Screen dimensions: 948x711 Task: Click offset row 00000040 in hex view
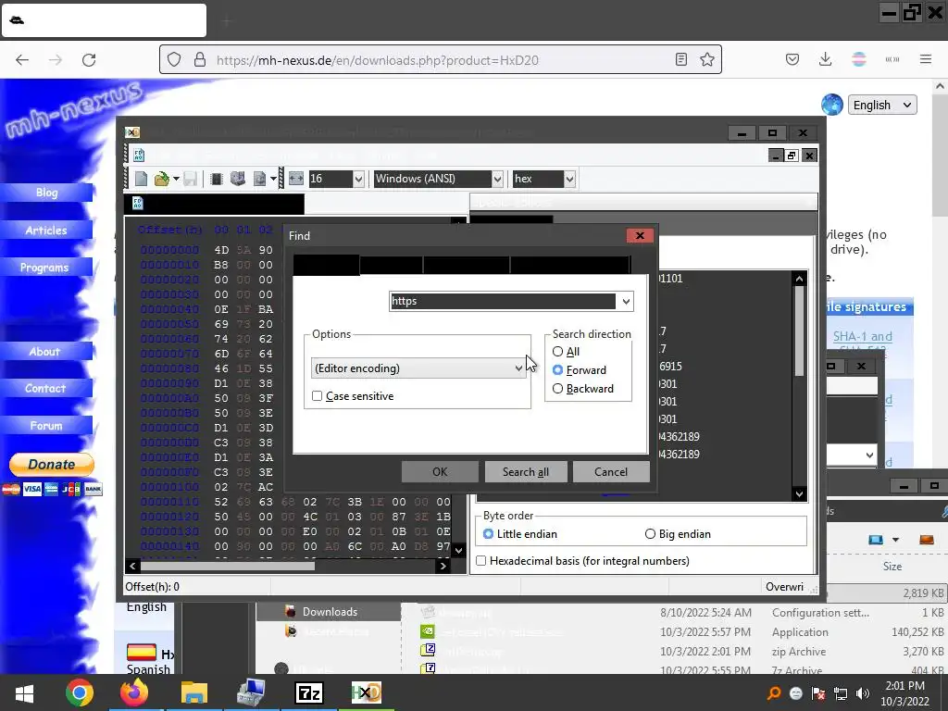coord(169,309)
